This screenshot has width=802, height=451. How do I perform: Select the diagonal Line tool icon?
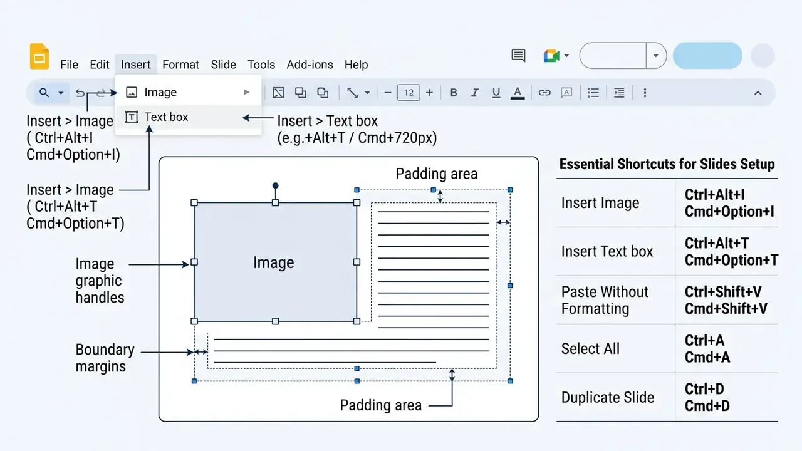click(353, 93)
